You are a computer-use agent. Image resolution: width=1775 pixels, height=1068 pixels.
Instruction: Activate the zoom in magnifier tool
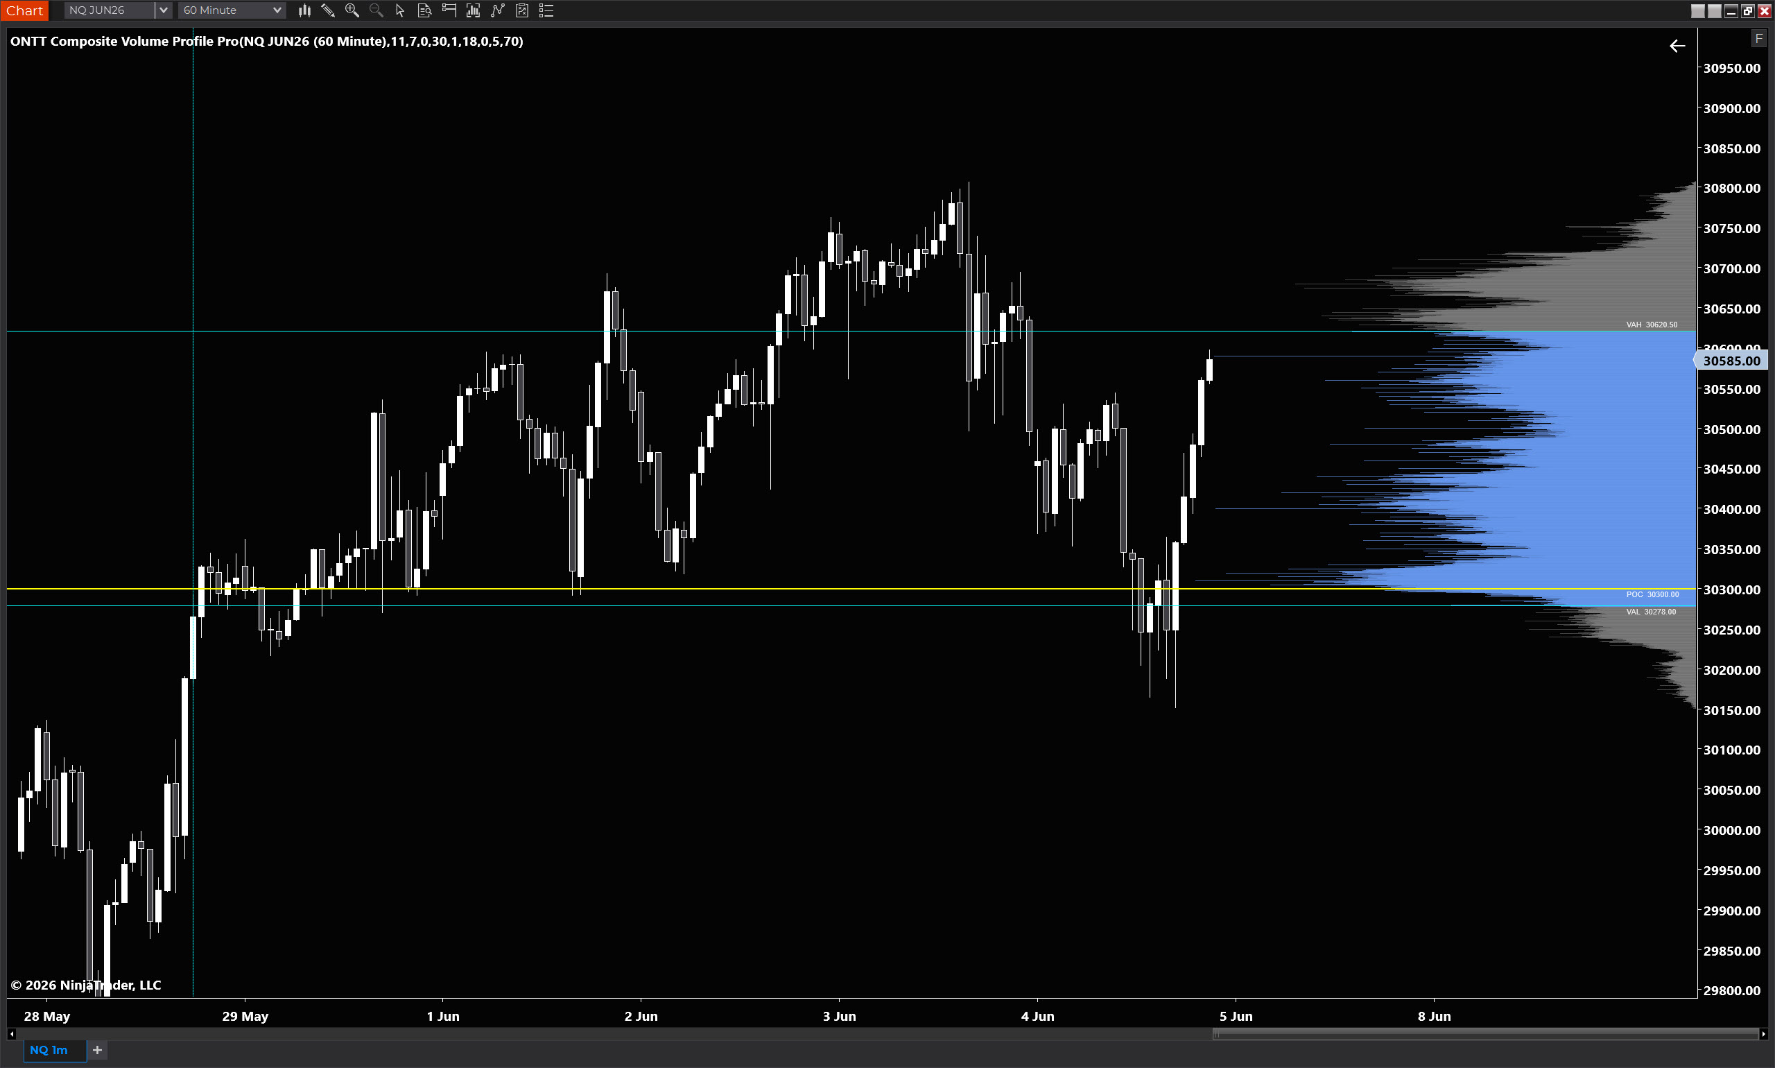[x=352, y=10]
